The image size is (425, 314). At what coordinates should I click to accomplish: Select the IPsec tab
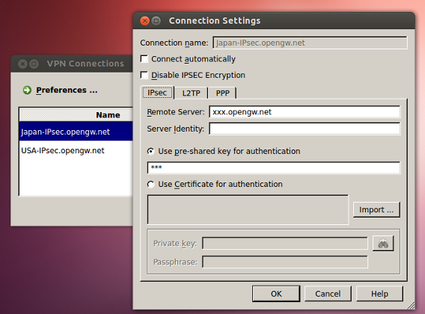157,93
